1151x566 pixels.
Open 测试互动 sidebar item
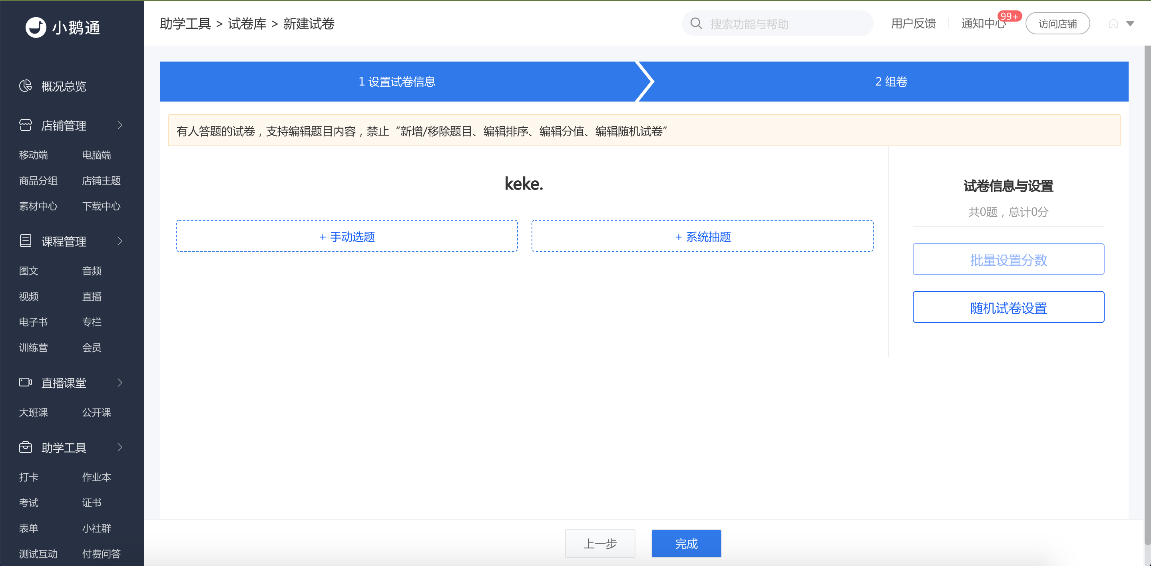coord(38,554)
